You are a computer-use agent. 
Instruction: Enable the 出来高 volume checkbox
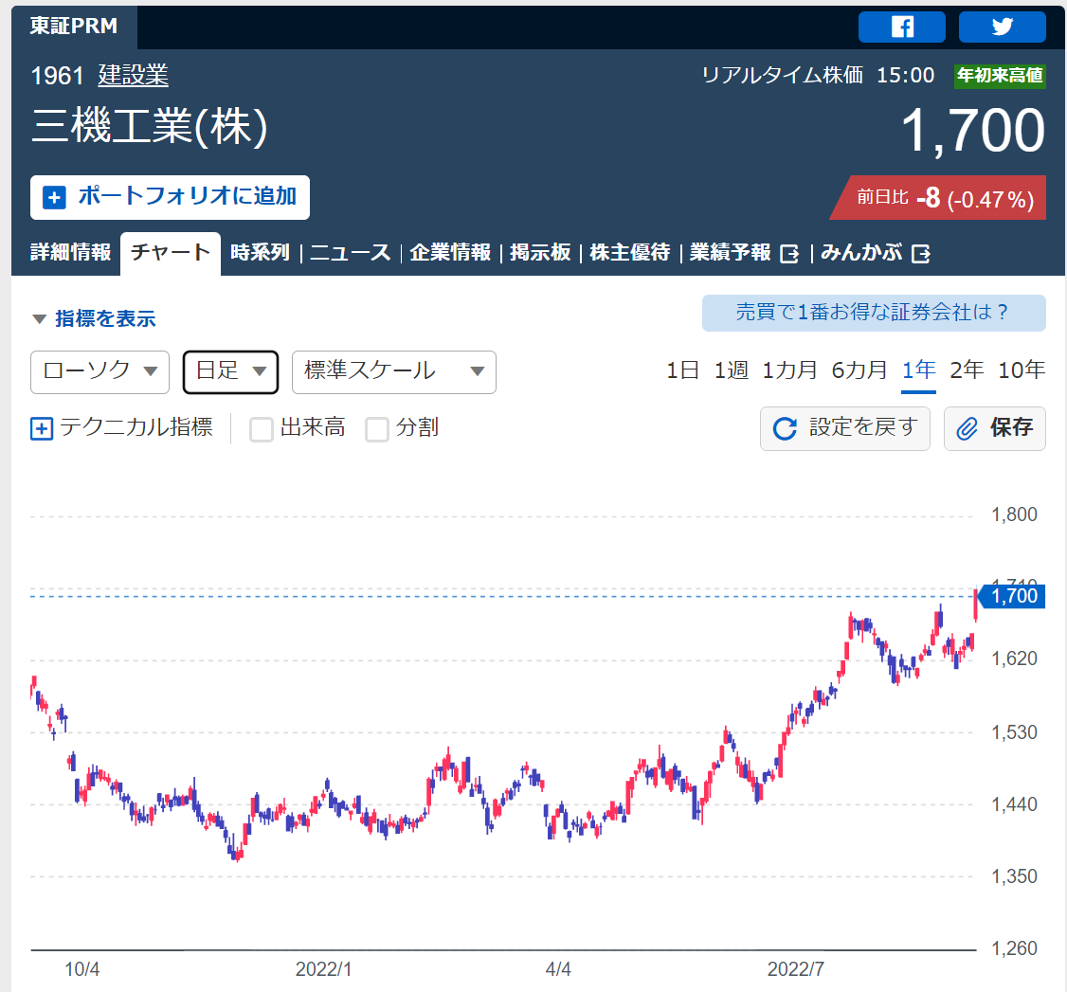[262, 429]
